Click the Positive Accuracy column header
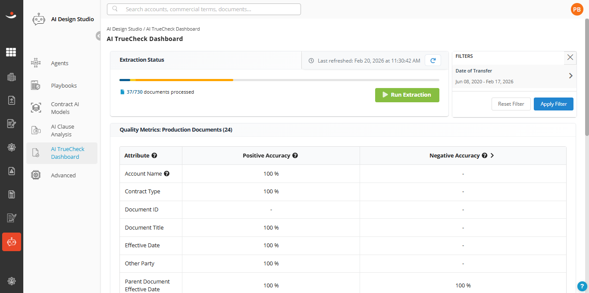This screenshot has width=589, height=293. 266,155
